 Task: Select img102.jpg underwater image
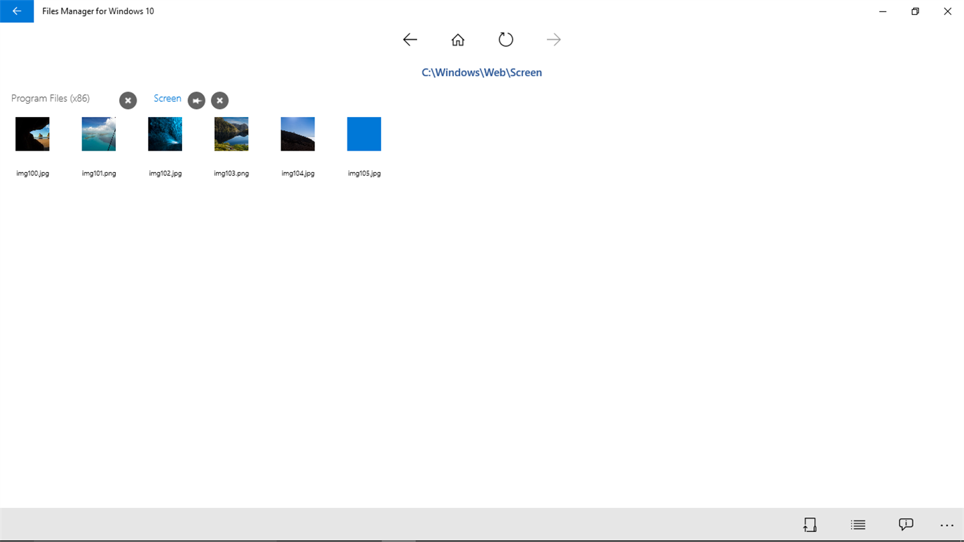[165, 134]
